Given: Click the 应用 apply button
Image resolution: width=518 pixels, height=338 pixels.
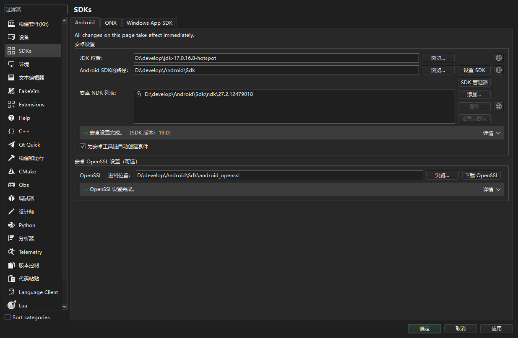Looking at the screenshot, I should click(497, 328).
